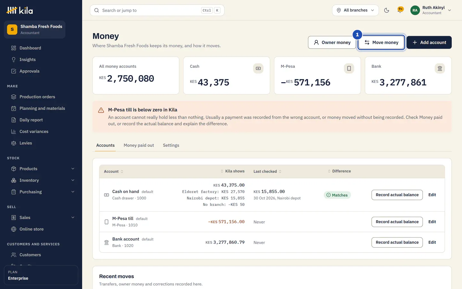Screen dimensions: 462x289
Task: Open notifications with 9+ badge
Action: [x=400, y=10]
